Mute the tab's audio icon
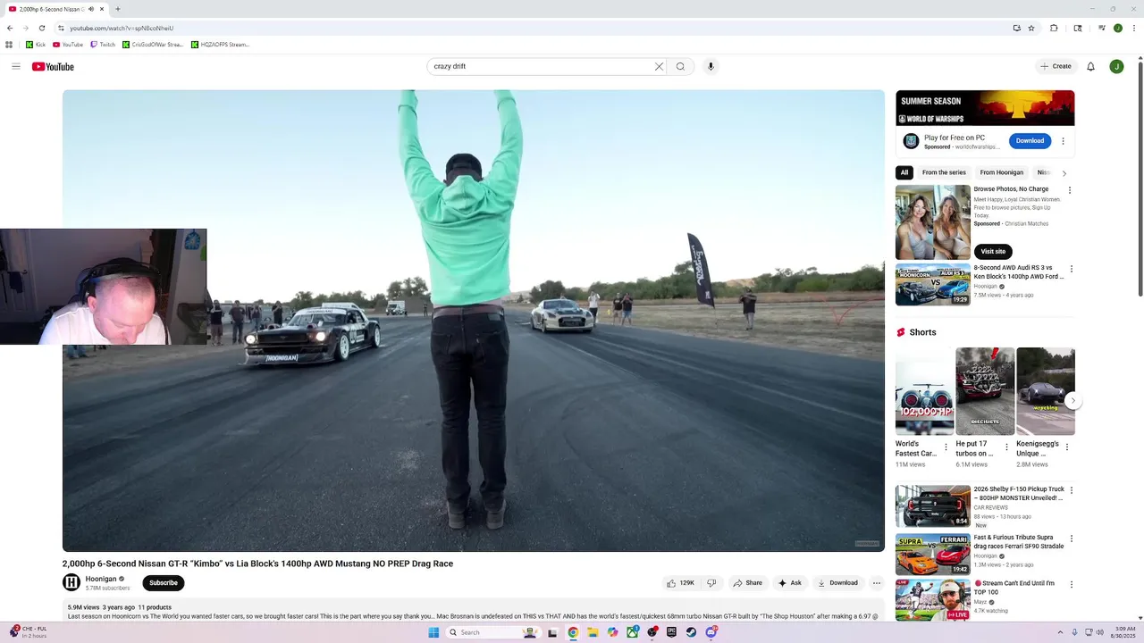This screenshot has height=643, width=1144. pos(90,9)
